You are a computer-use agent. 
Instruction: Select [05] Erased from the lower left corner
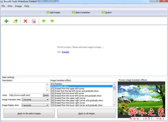click(x=82, y=93)
